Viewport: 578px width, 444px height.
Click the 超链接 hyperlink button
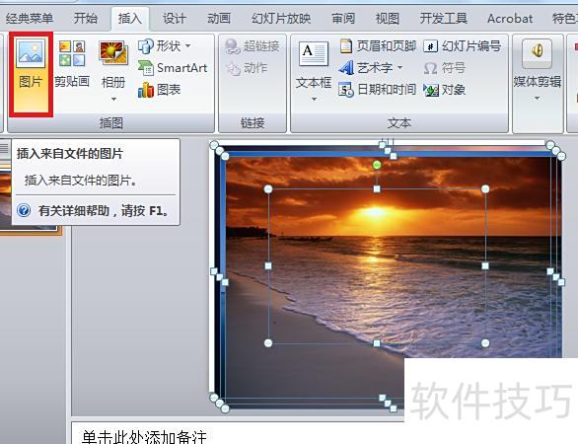pyautogui.click(x=253, y=46)
